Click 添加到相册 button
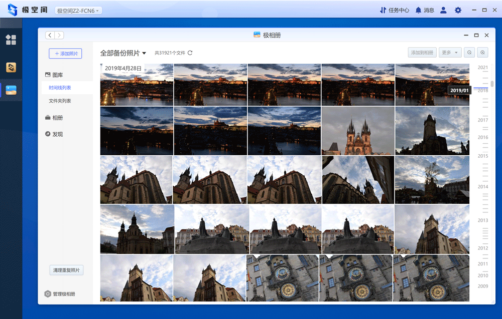The image size is (502, 319). 422,53
